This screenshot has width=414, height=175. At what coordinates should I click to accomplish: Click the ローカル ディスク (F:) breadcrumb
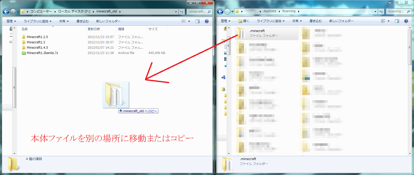tap(74, 11)
